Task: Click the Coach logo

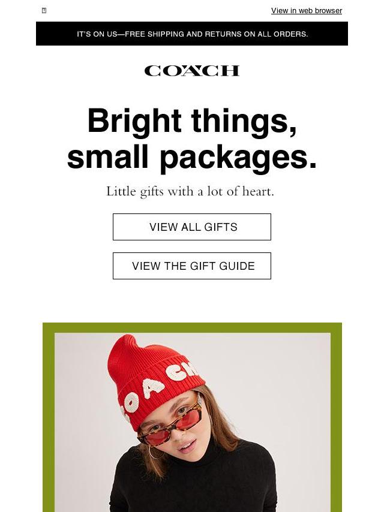Action: [x=192, y=71]
